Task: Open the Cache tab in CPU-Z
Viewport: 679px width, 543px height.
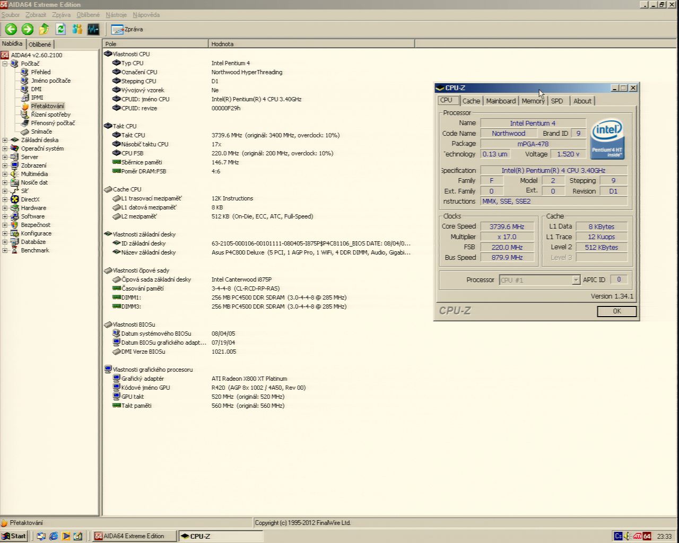Action: tap(471, 101)
